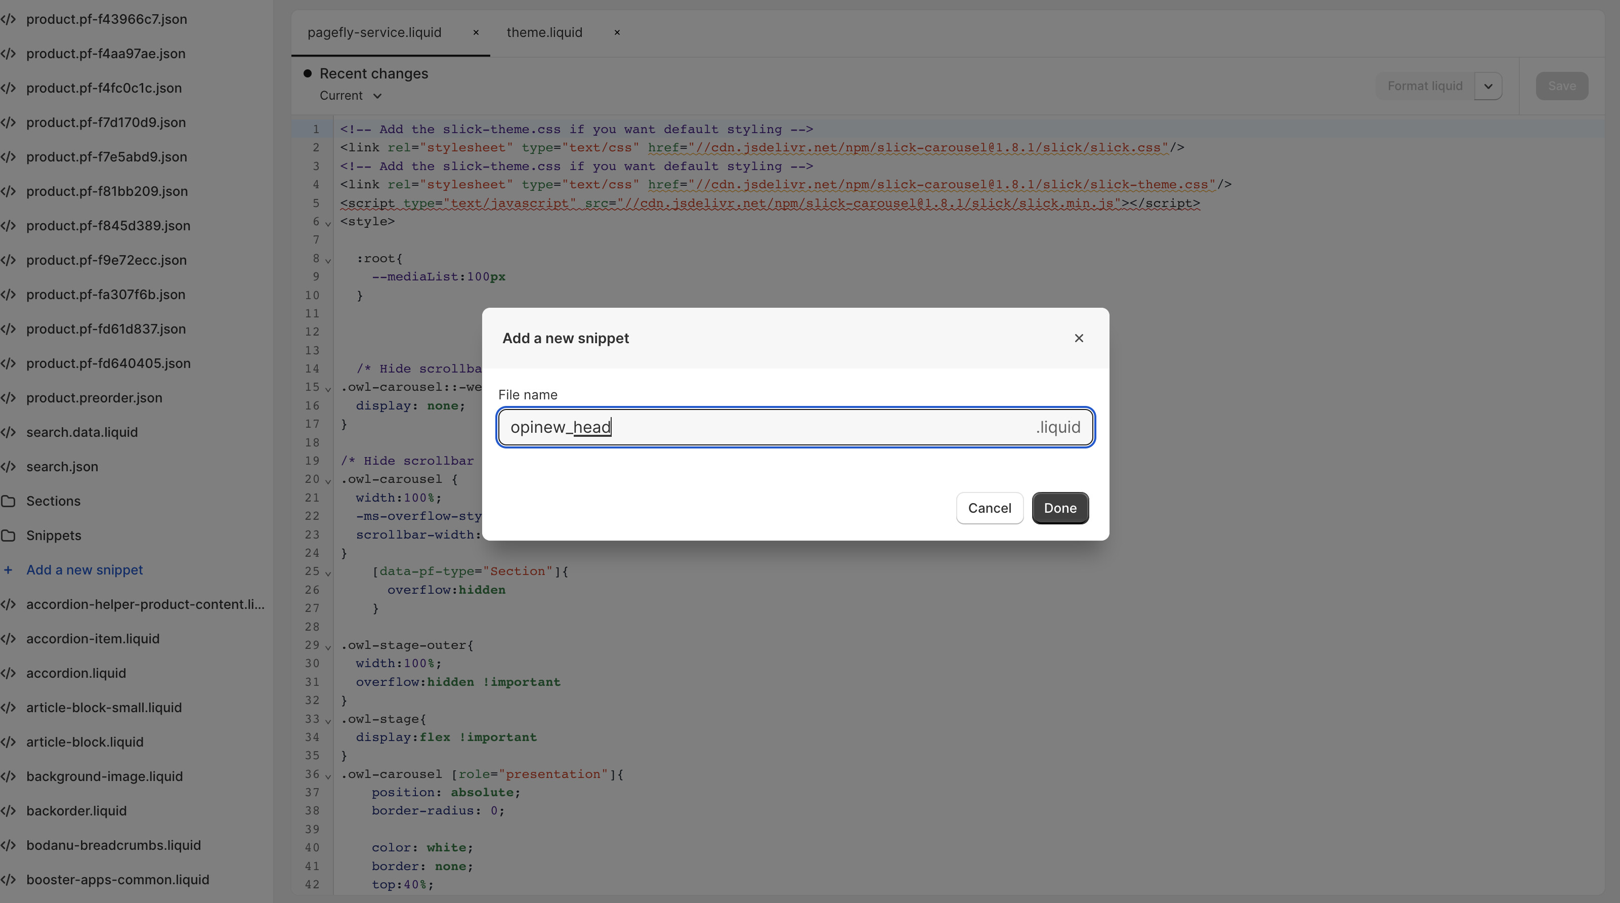Click the code icon beside accordion.liquid
The width and height of the screenshot is (1620, 903).
click(x=8, y=673)
